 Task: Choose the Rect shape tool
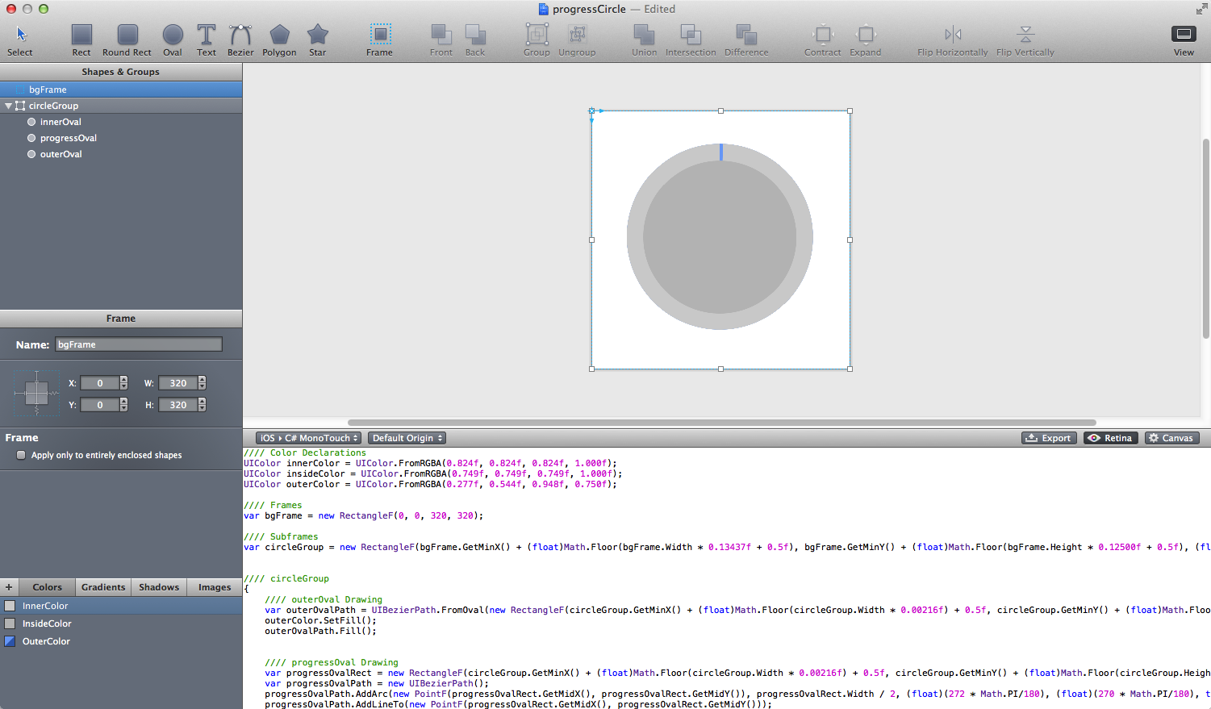click(x=81, y=40)
